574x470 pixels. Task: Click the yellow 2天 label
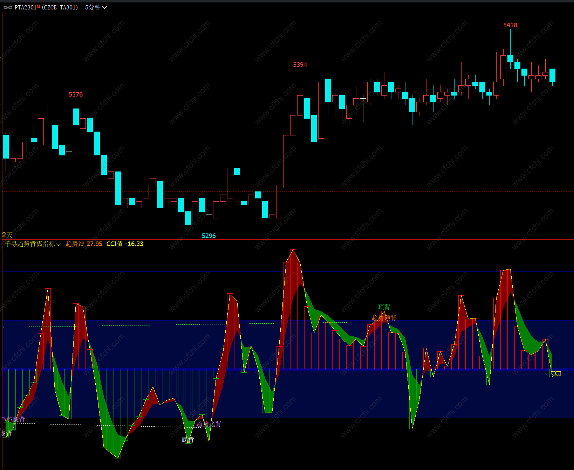[7, 235]
